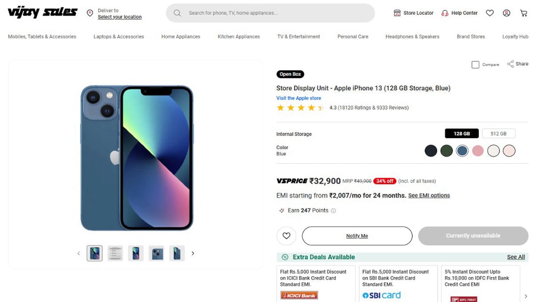Screen dimensions: 537x302
Task: Open Home Appliances menu
Action: (181, 37)
